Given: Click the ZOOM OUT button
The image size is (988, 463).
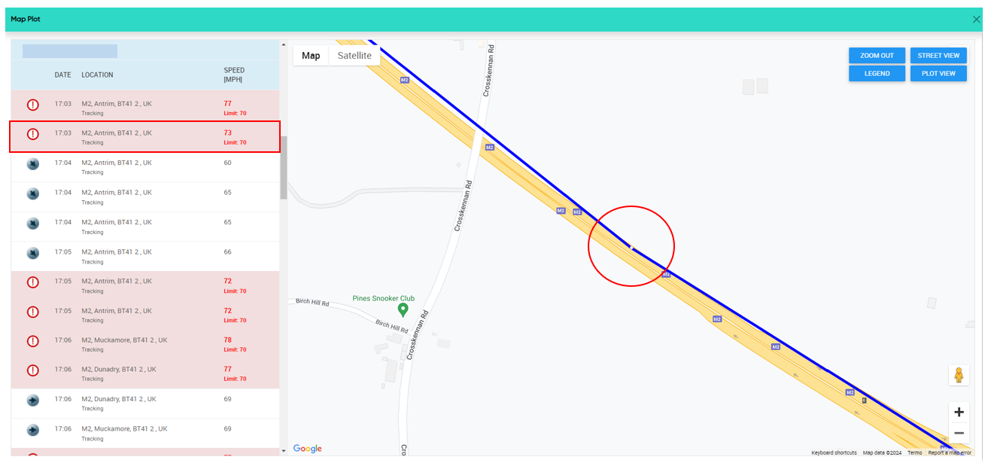Looking at the screenshot, I should (877, 56).
